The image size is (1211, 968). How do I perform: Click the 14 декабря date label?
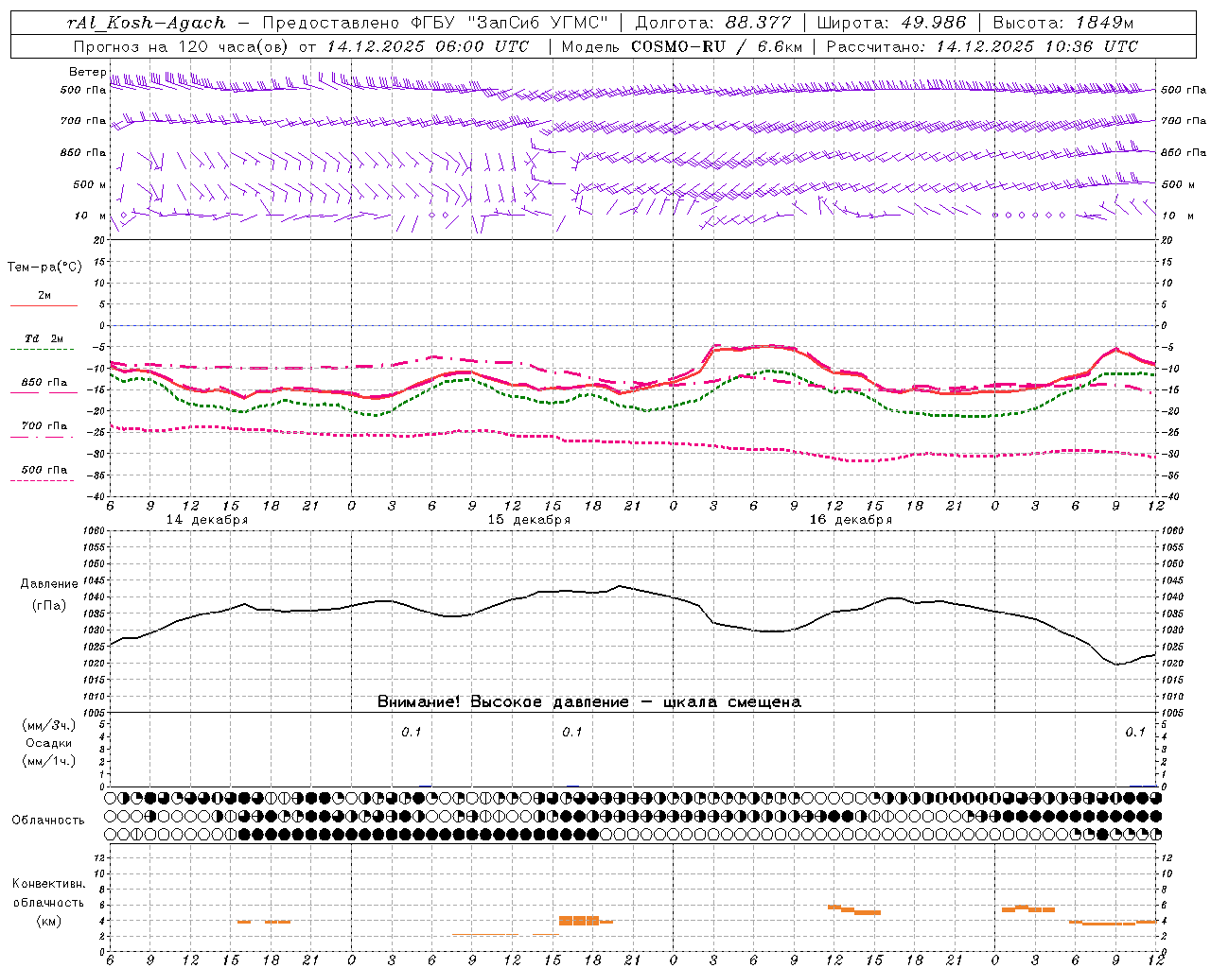point(207,520)
